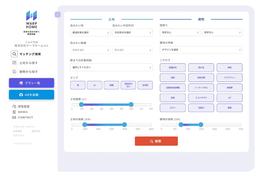This screenshot has height=177, width=261.
Task: Click the house icon for 建物から探す
Action: 14,71
